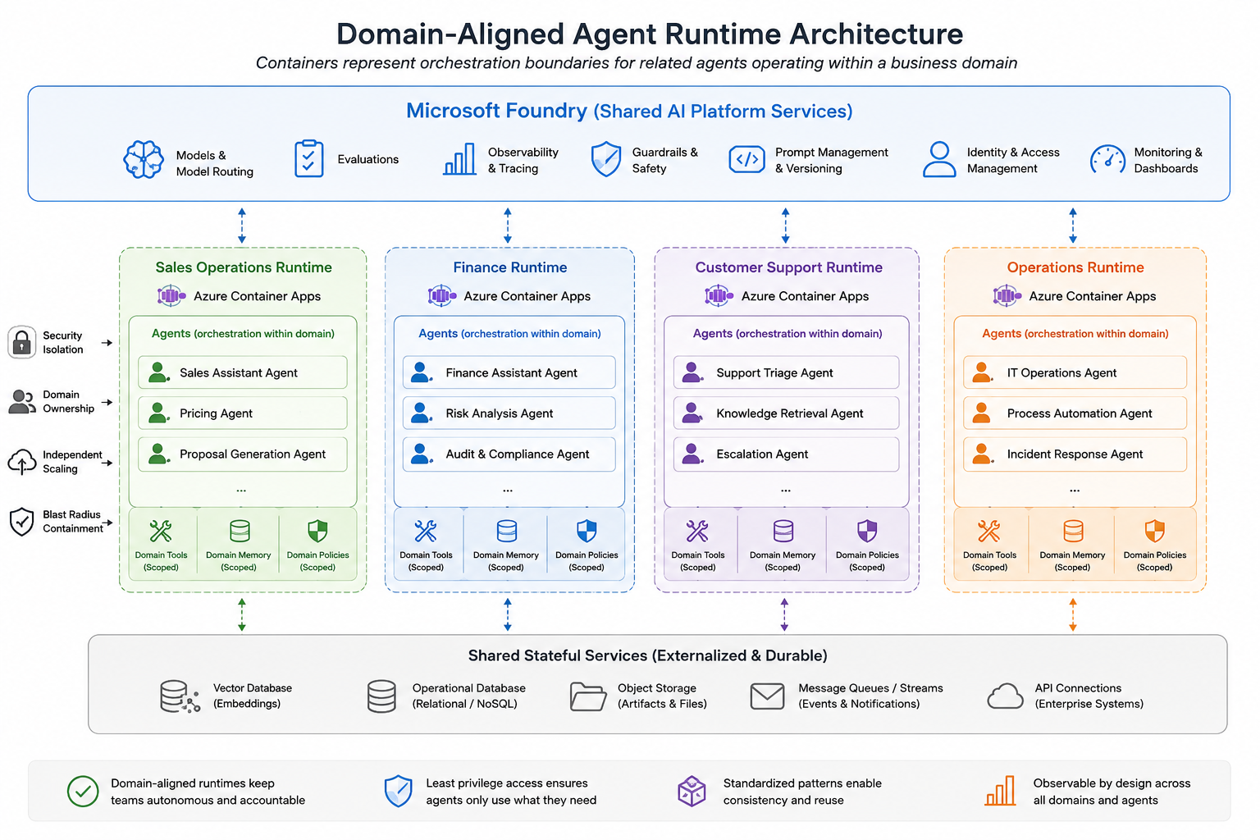Click the Identity & Access Management person icon
Image resolution: width=1260 pixels, height=840 pixels.
(939, 159)
